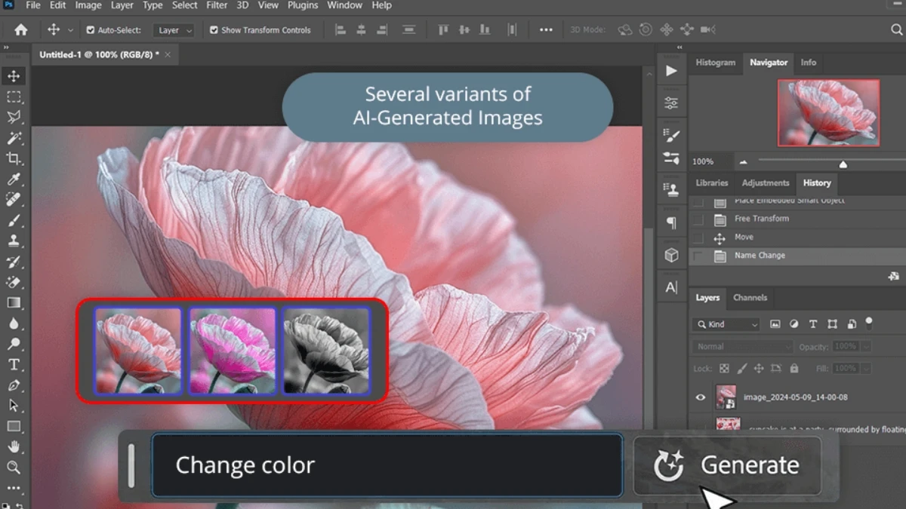The height and width of the screenshot is (509, 906).
Task: Toggle lock image pixels brush icon
Action: click(x=741, y=369)
